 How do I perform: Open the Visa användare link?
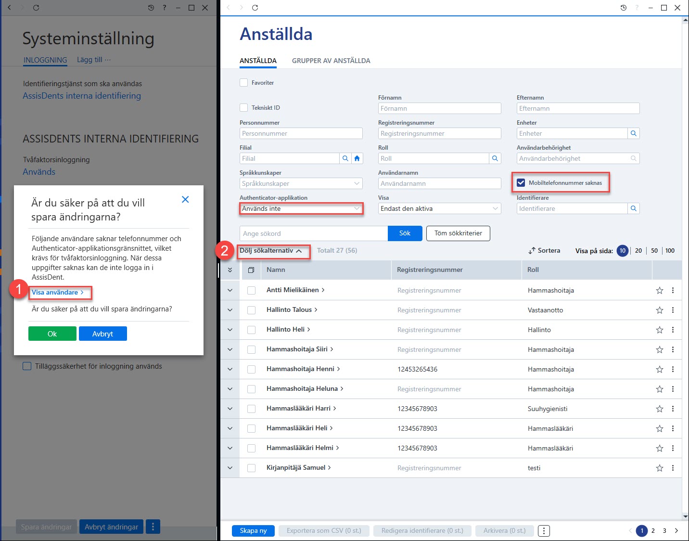[58, 292]
